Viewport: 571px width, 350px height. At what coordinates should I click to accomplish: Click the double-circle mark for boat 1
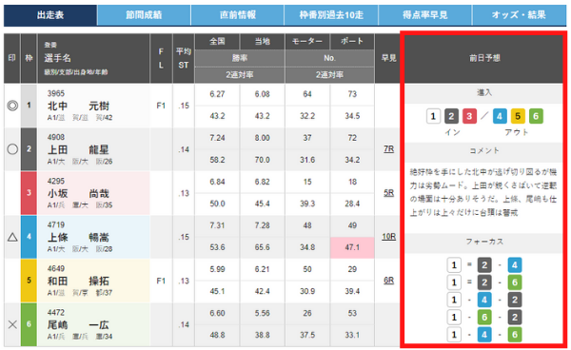(12, 106)
